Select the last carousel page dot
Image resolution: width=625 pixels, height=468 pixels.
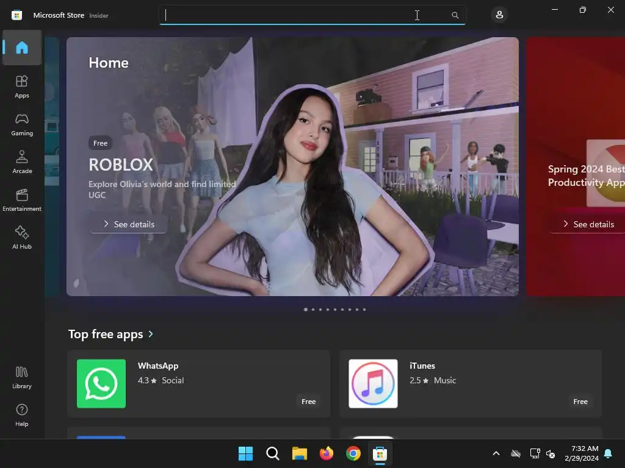364,309
